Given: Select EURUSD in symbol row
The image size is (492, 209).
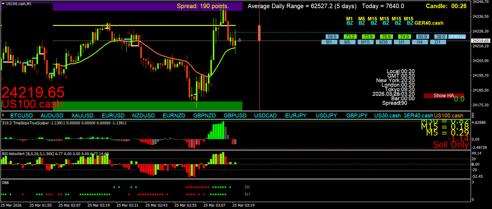Looking at the screenshot, I should click(x=113, y=116).
